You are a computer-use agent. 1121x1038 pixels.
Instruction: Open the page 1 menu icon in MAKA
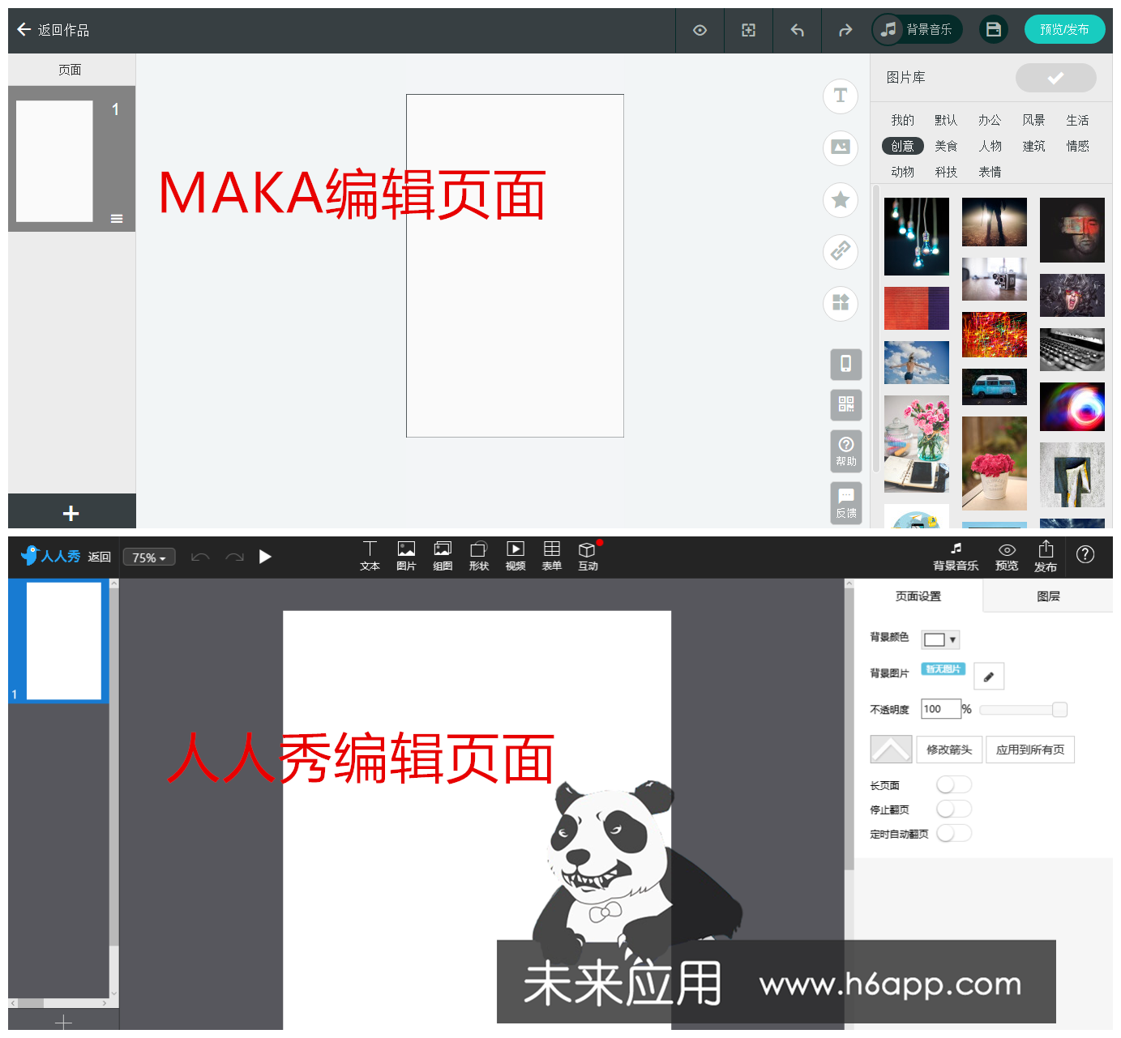coord(117,219)
